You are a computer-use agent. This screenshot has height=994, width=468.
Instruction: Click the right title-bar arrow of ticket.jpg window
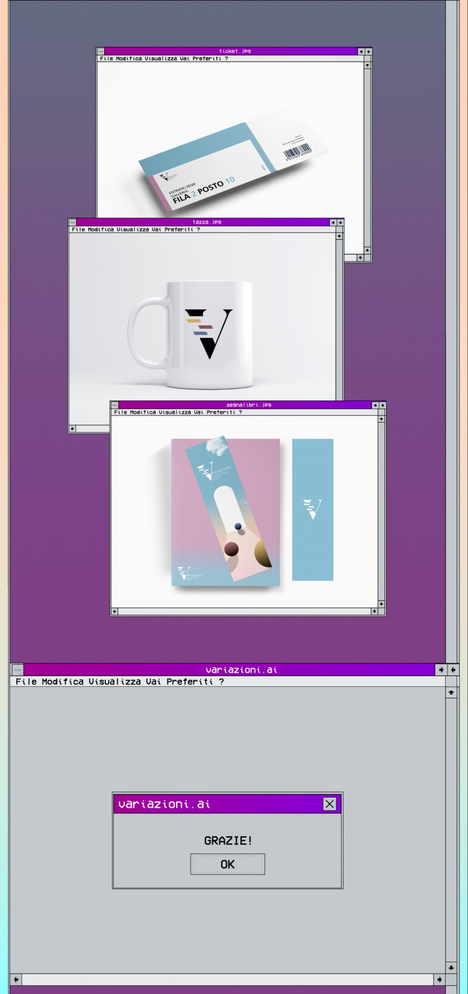[369, 52]
